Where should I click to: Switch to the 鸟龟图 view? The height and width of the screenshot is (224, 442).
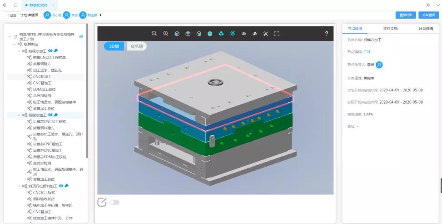click(136, 46)
